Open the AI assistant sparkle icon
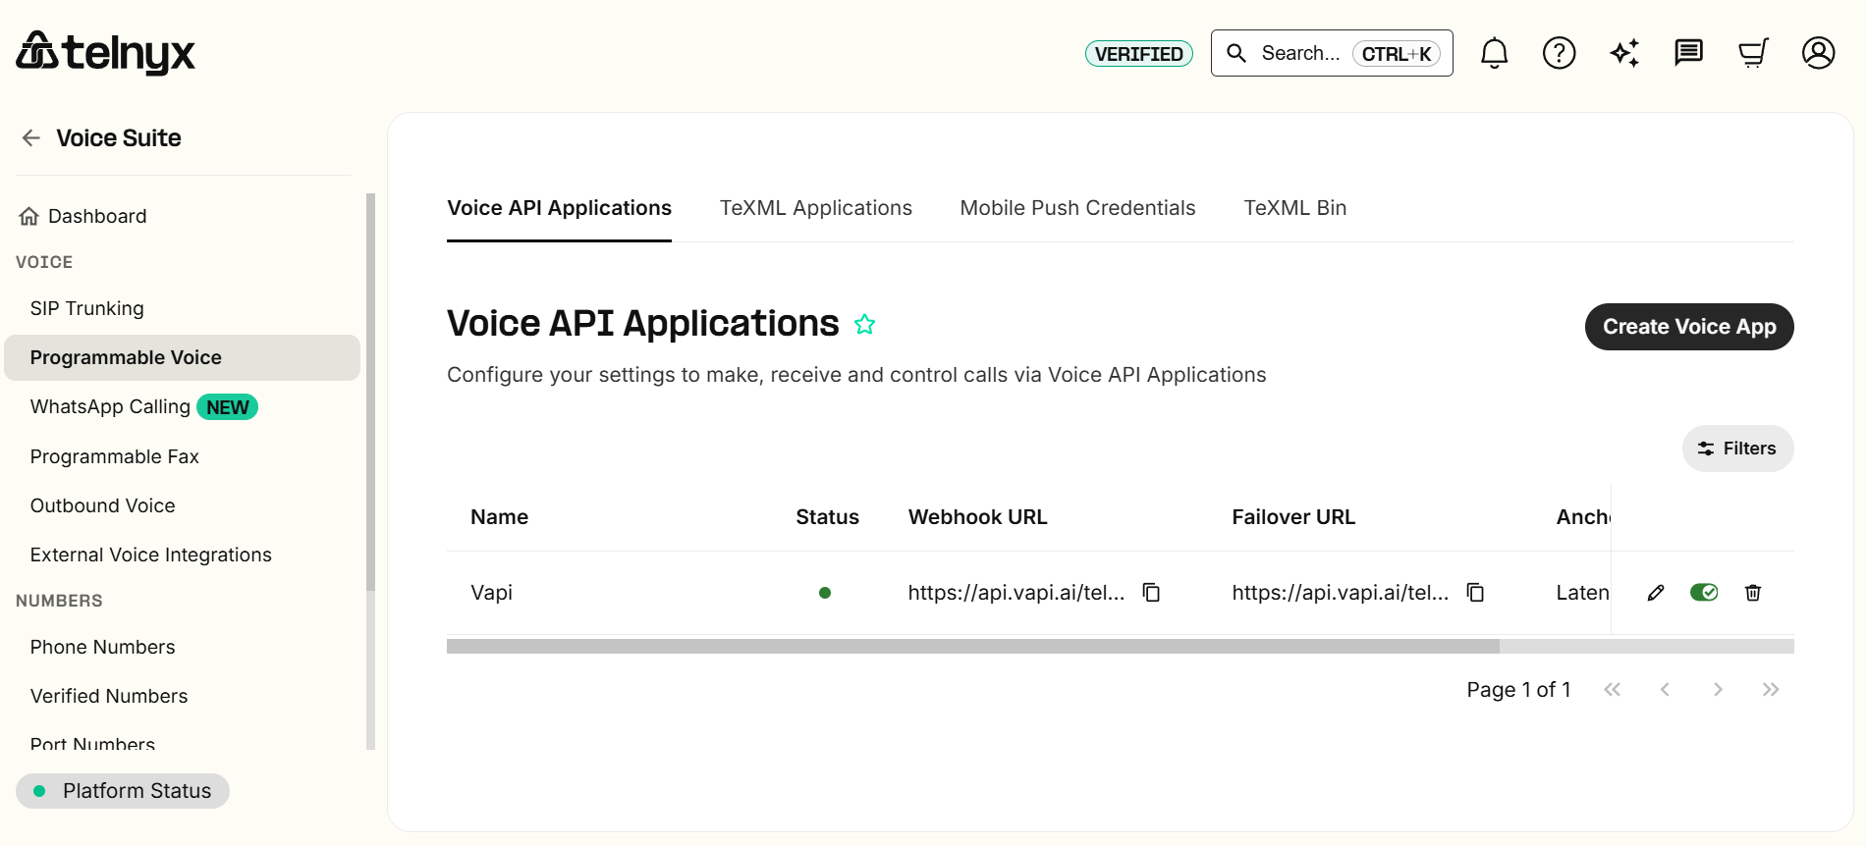 [x=1624, y=53]
